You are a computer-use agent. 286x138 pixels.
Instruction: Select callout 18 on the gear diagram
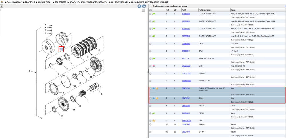coord(94,75)
